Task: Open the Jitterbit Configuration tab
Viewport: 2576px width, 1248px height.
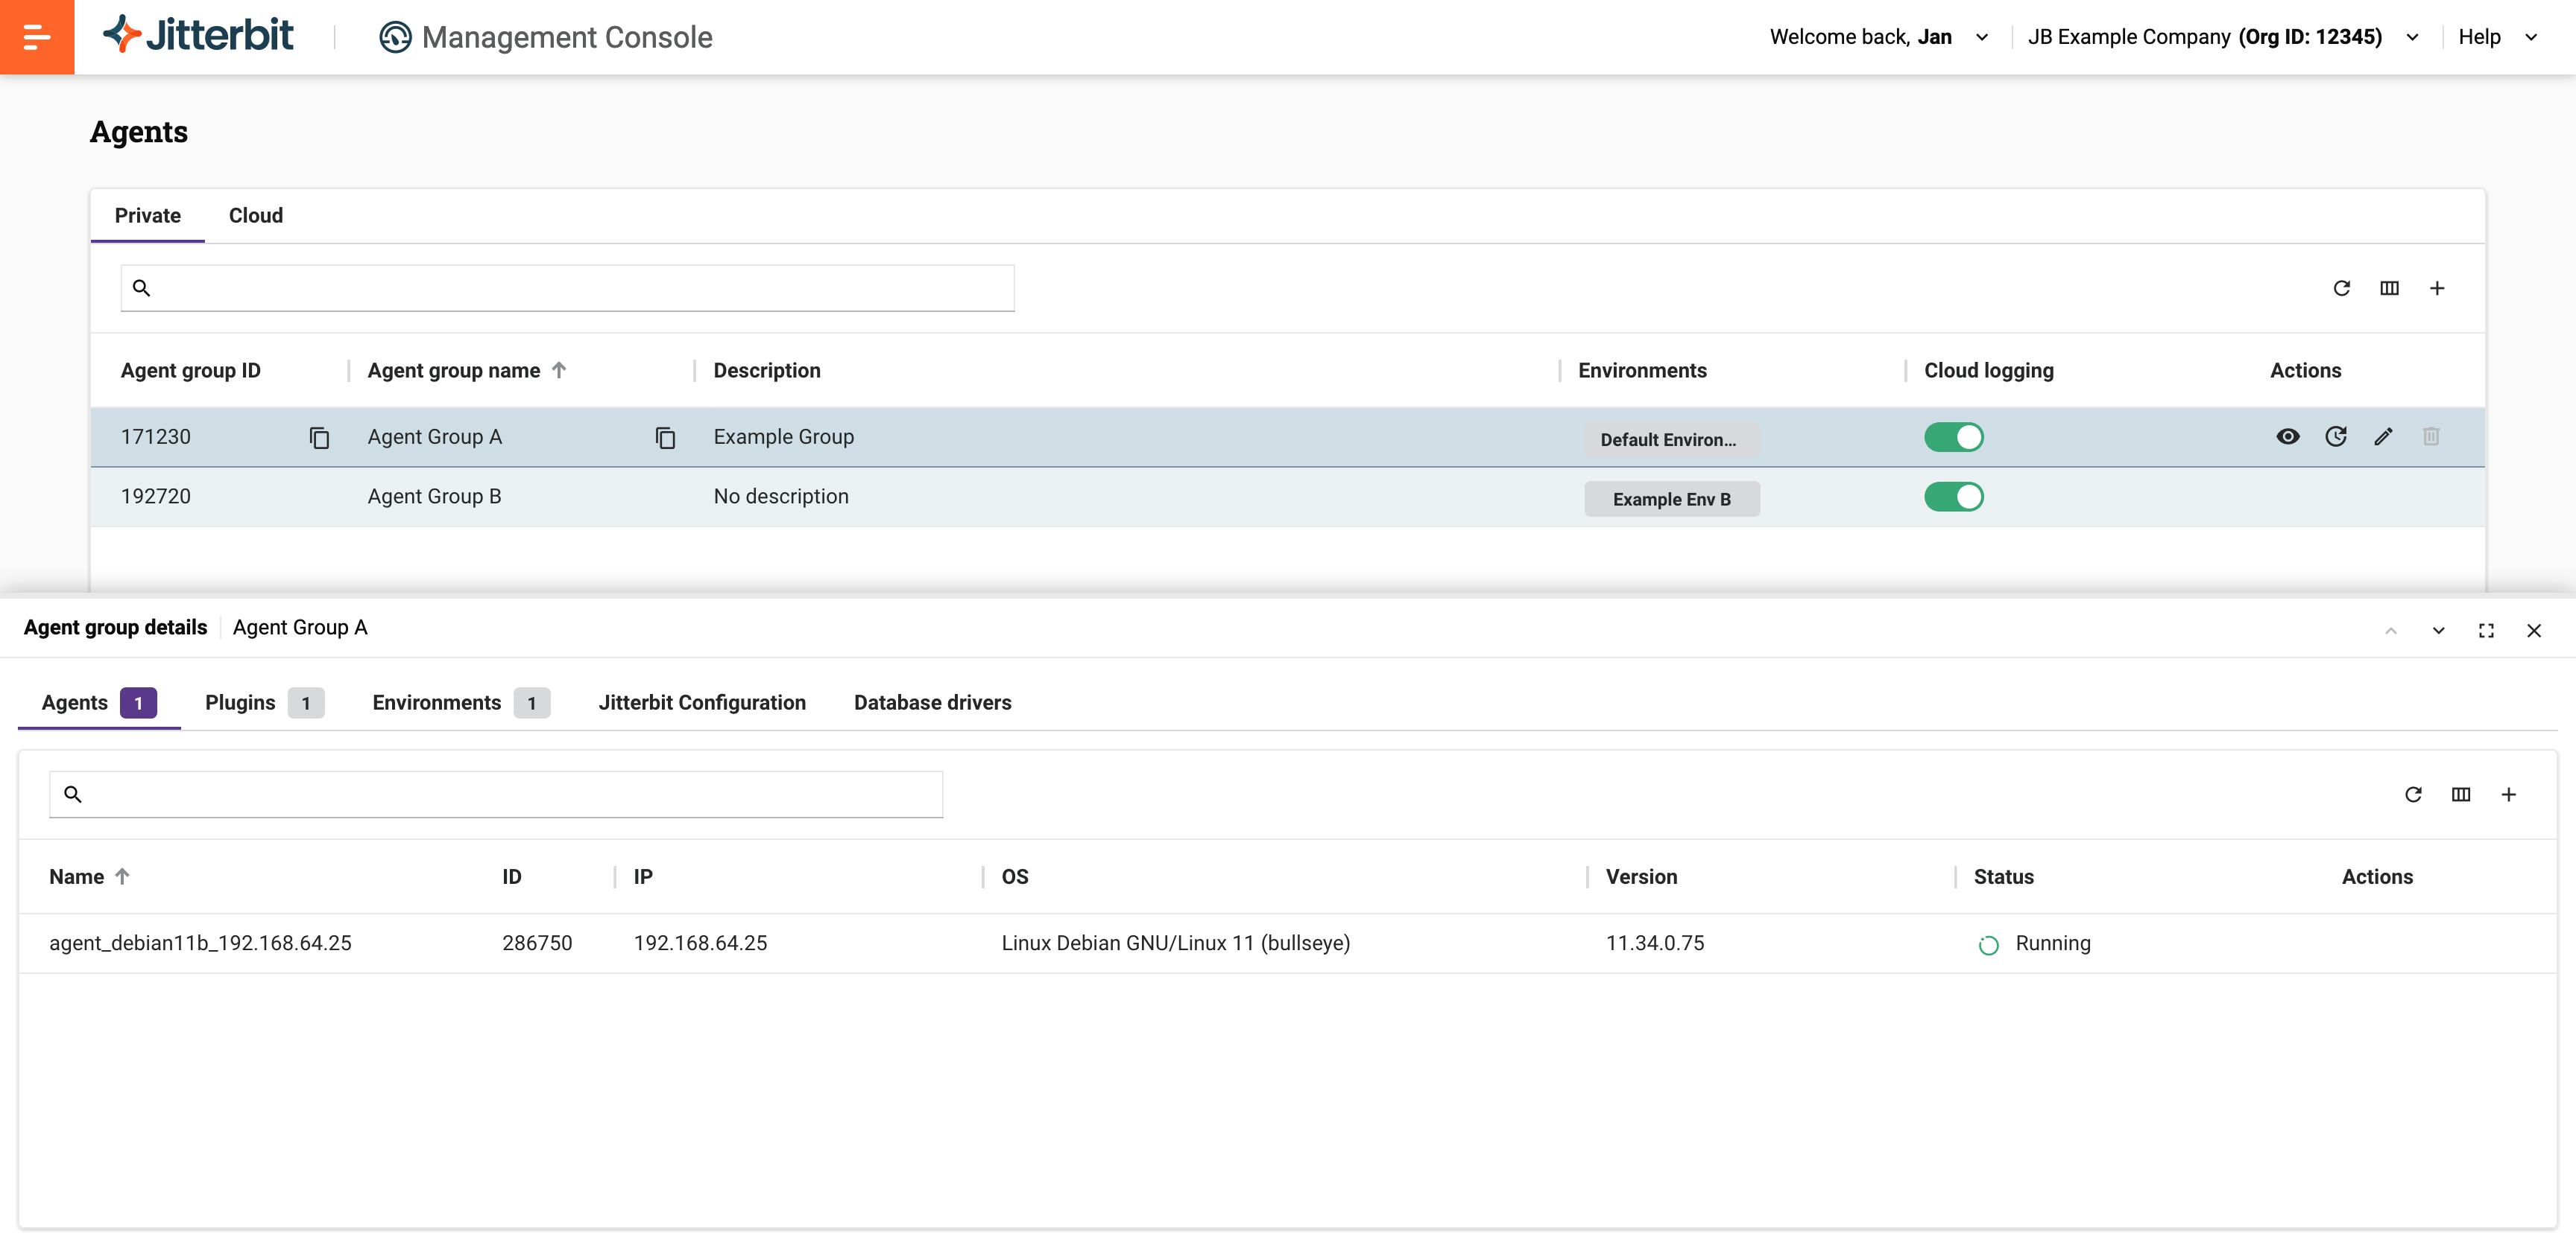Action: 701,702
